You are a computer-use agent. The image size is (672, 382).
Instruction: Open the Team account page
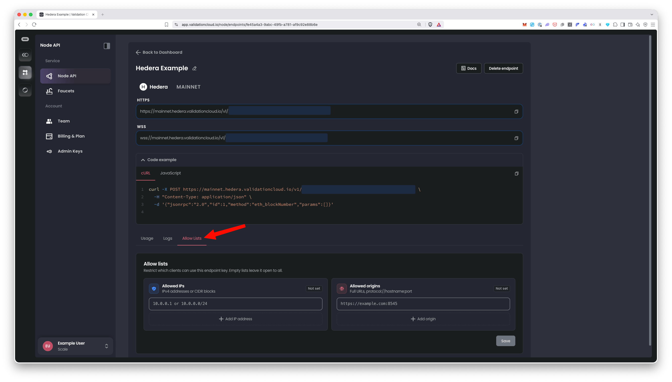click(75, 121)
